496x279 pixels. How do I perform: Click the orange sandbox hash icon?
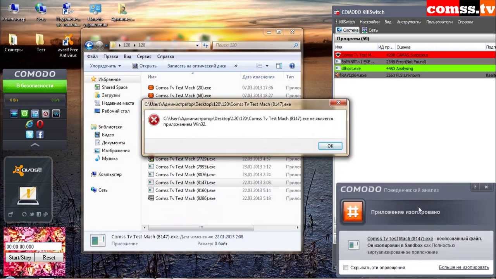(x=353, y=212)
